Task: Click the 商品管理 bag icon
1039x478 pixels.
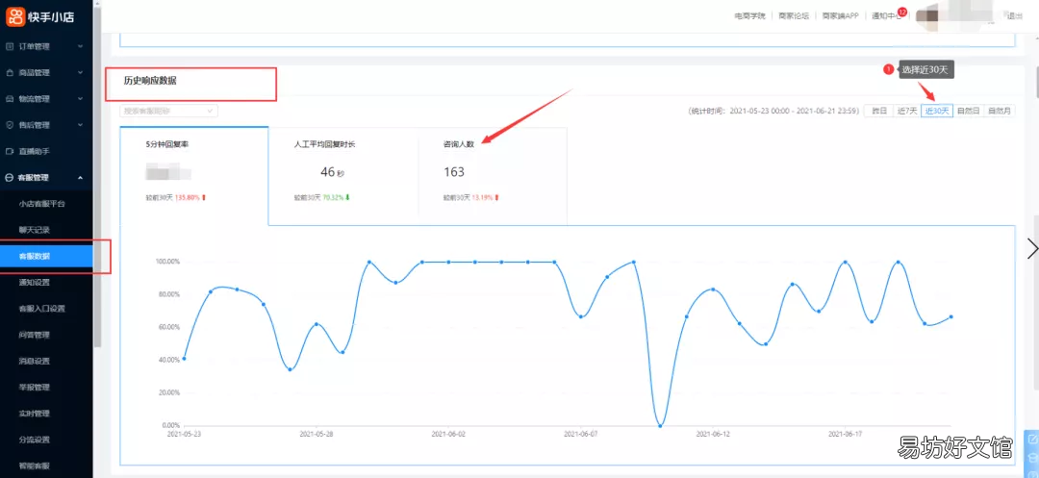Action: 10,73
